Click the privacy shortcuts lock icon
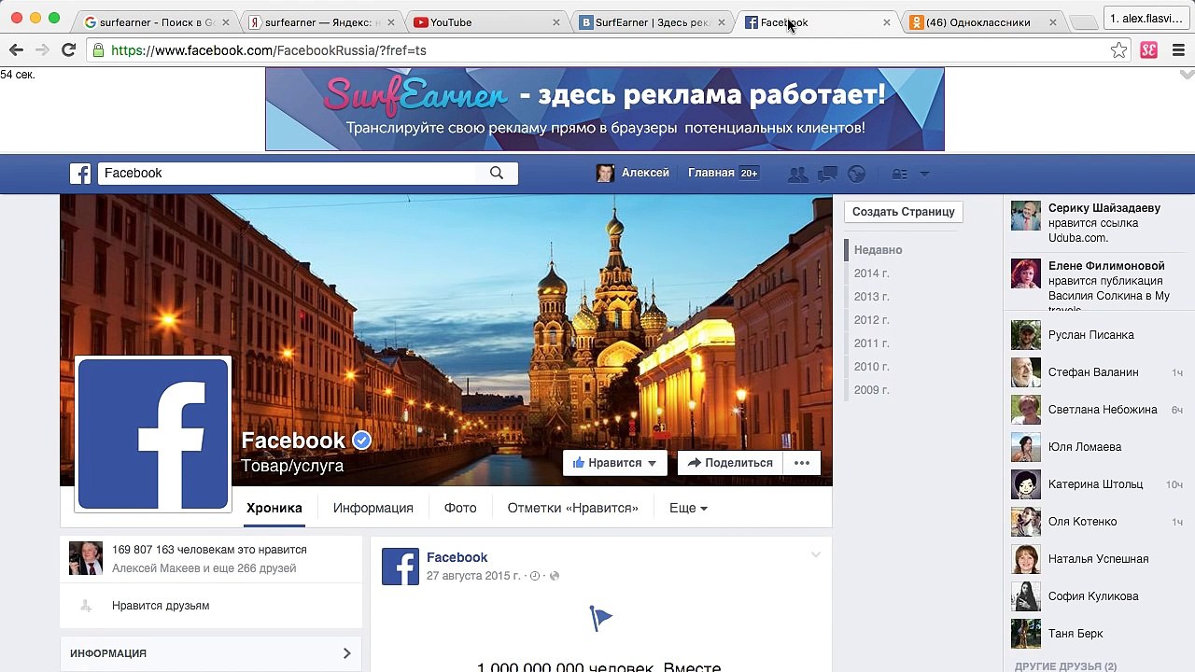Image resolution: width=1195 pixels, height=672 pixels. [x=900, y=174]
